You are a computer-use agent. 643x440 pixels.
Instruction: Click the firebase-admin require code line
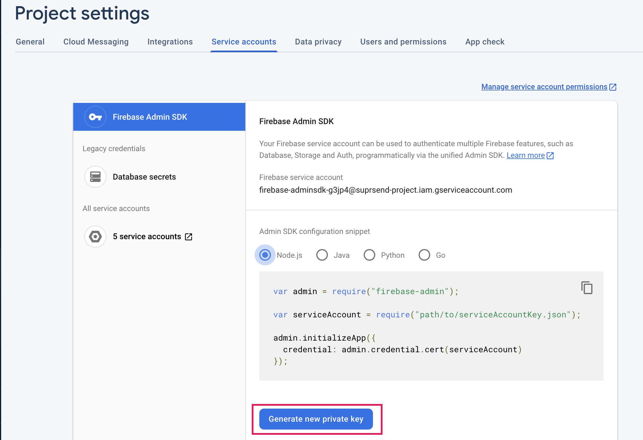click(366, 291)
